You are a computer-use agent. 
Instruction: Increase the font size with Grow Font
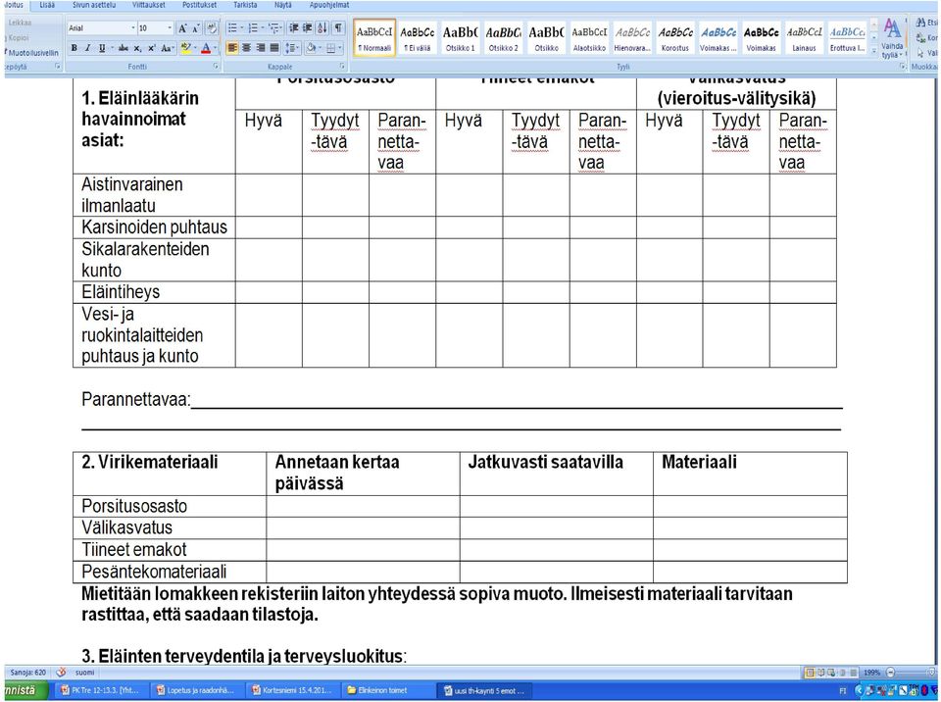182,28
